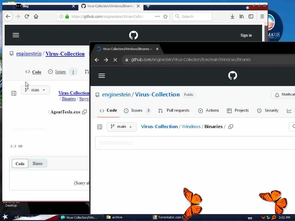
Task: Open the Security tab
Action: click(268, 110)
